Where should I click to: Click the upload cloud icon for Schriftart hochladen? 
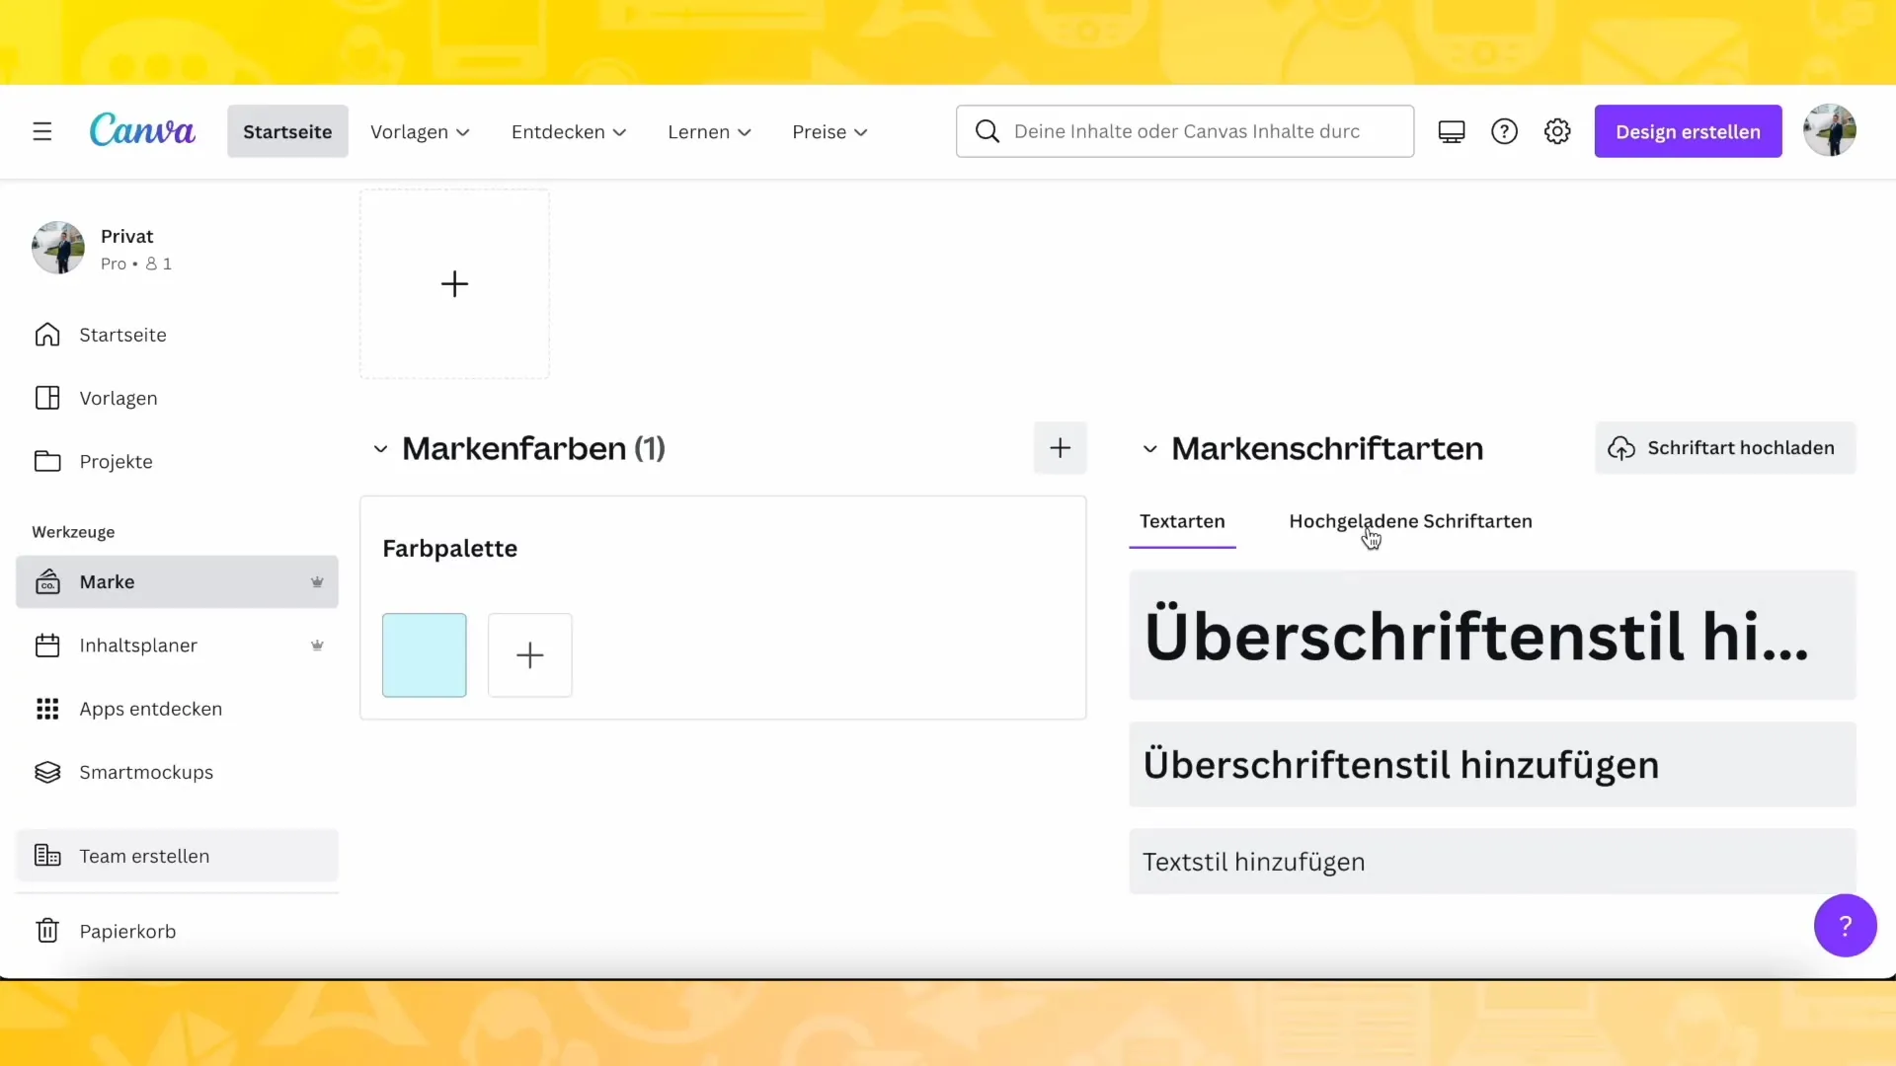[1620, 448]
